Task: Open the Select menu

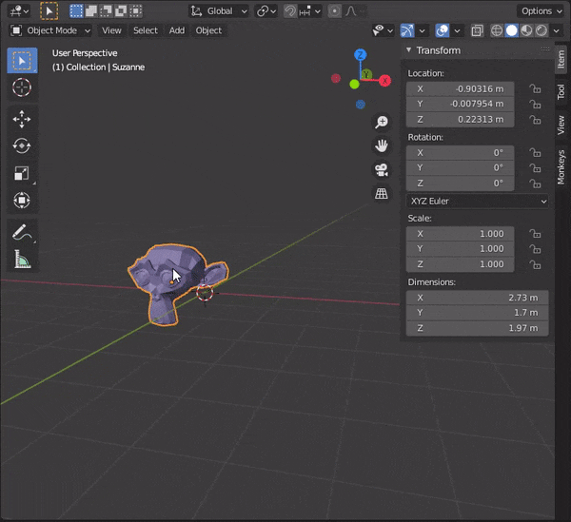Action: (x=146, y=31)
